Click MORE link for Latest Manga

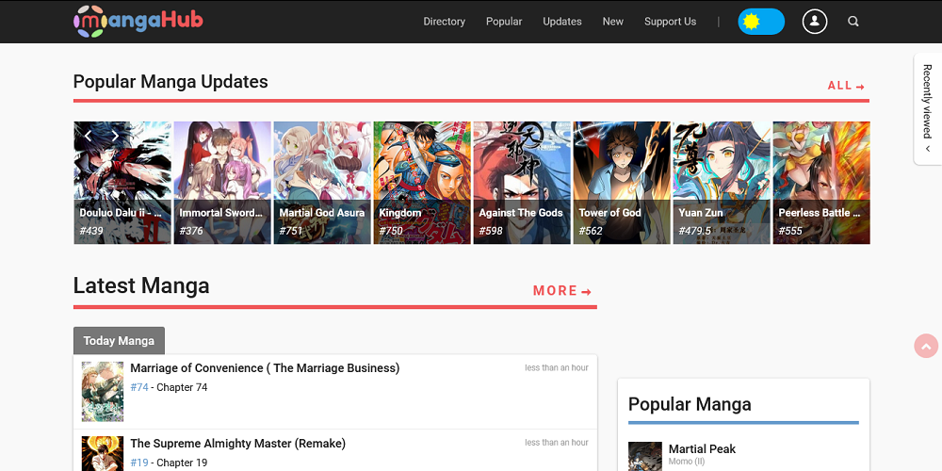pyautogui.click(x=562, y=291)
